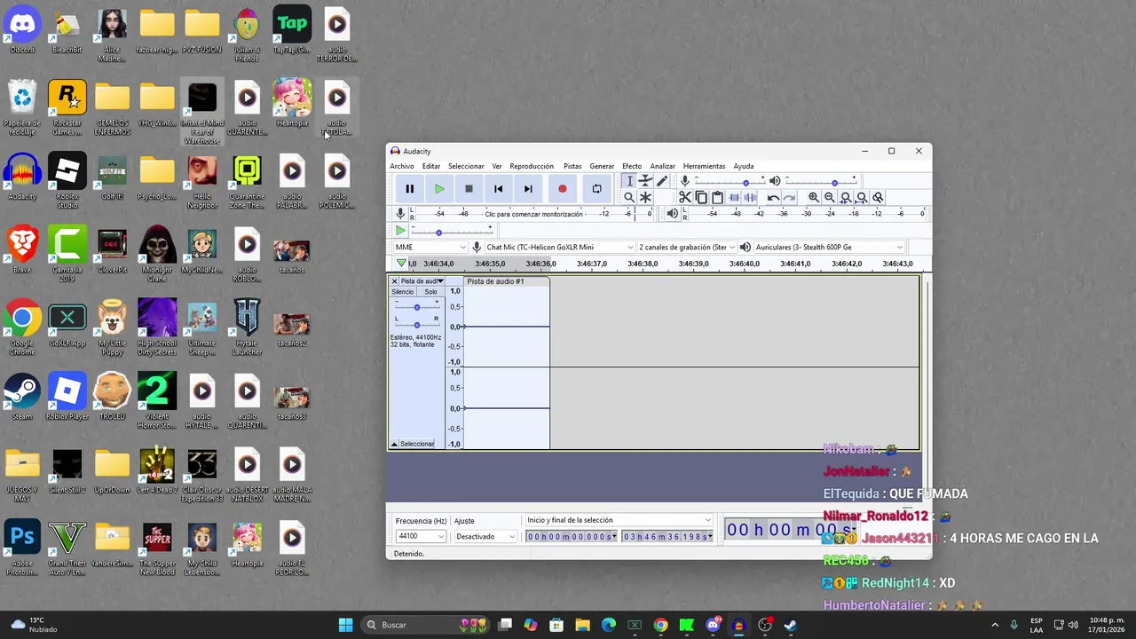Image resolution: width=1136 pixels, height=639 pixels.
Task: Zoom out of the timeline
Action: point(829,197)
